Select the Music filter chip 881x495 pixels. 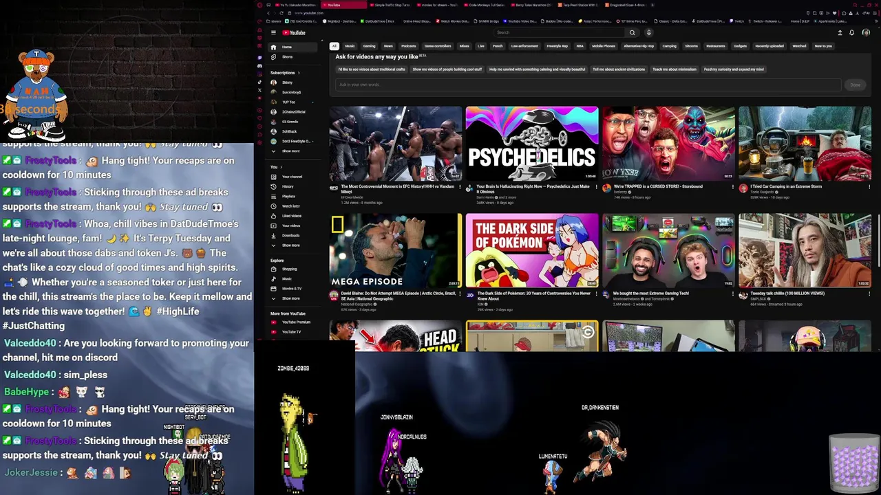point(350,46)
